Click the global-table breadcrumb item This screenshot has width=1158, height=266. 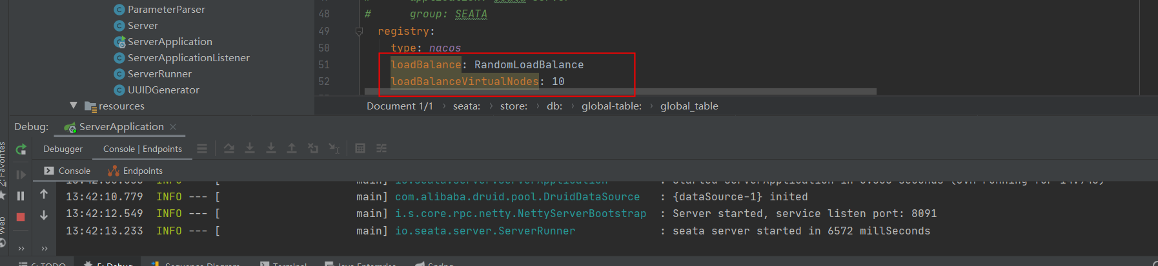(x=611, y=106)
